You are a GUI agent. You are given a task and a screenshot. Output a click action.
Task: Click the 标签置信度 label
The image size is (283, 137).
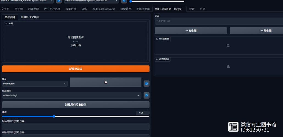pos(164,59)
